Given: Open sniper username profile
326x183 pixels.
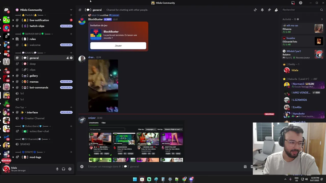Looking at the screenshot, I should [x=92, y=118].
